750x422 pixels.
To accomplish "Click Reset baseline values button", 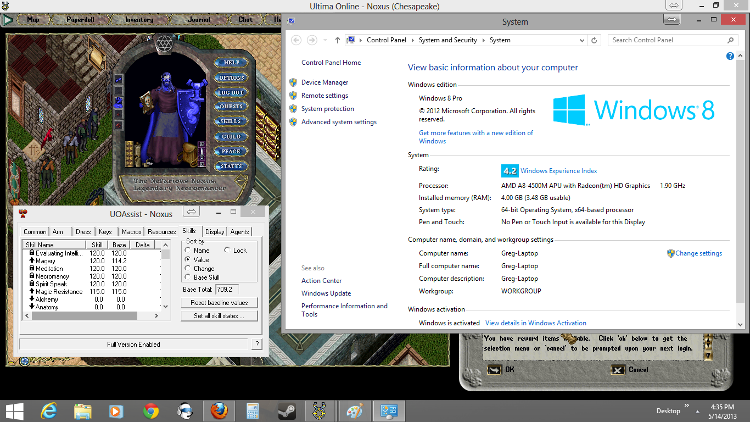I will point(219,303).
